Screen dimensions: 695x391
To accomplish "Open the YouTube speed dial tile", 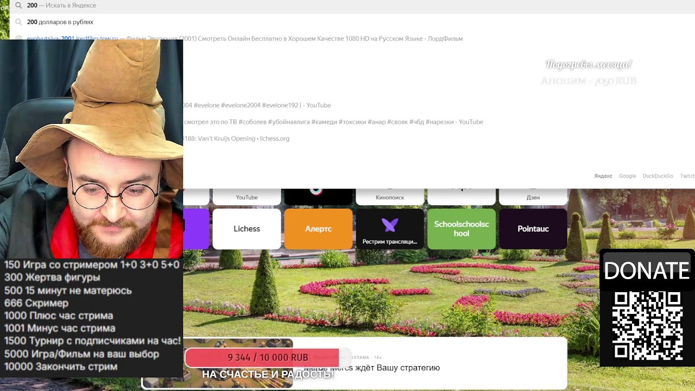I will (x=247, y=197).
